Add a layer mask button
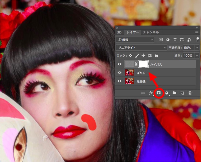The width and height of the screenshot is (201, 162). point(159,93)
